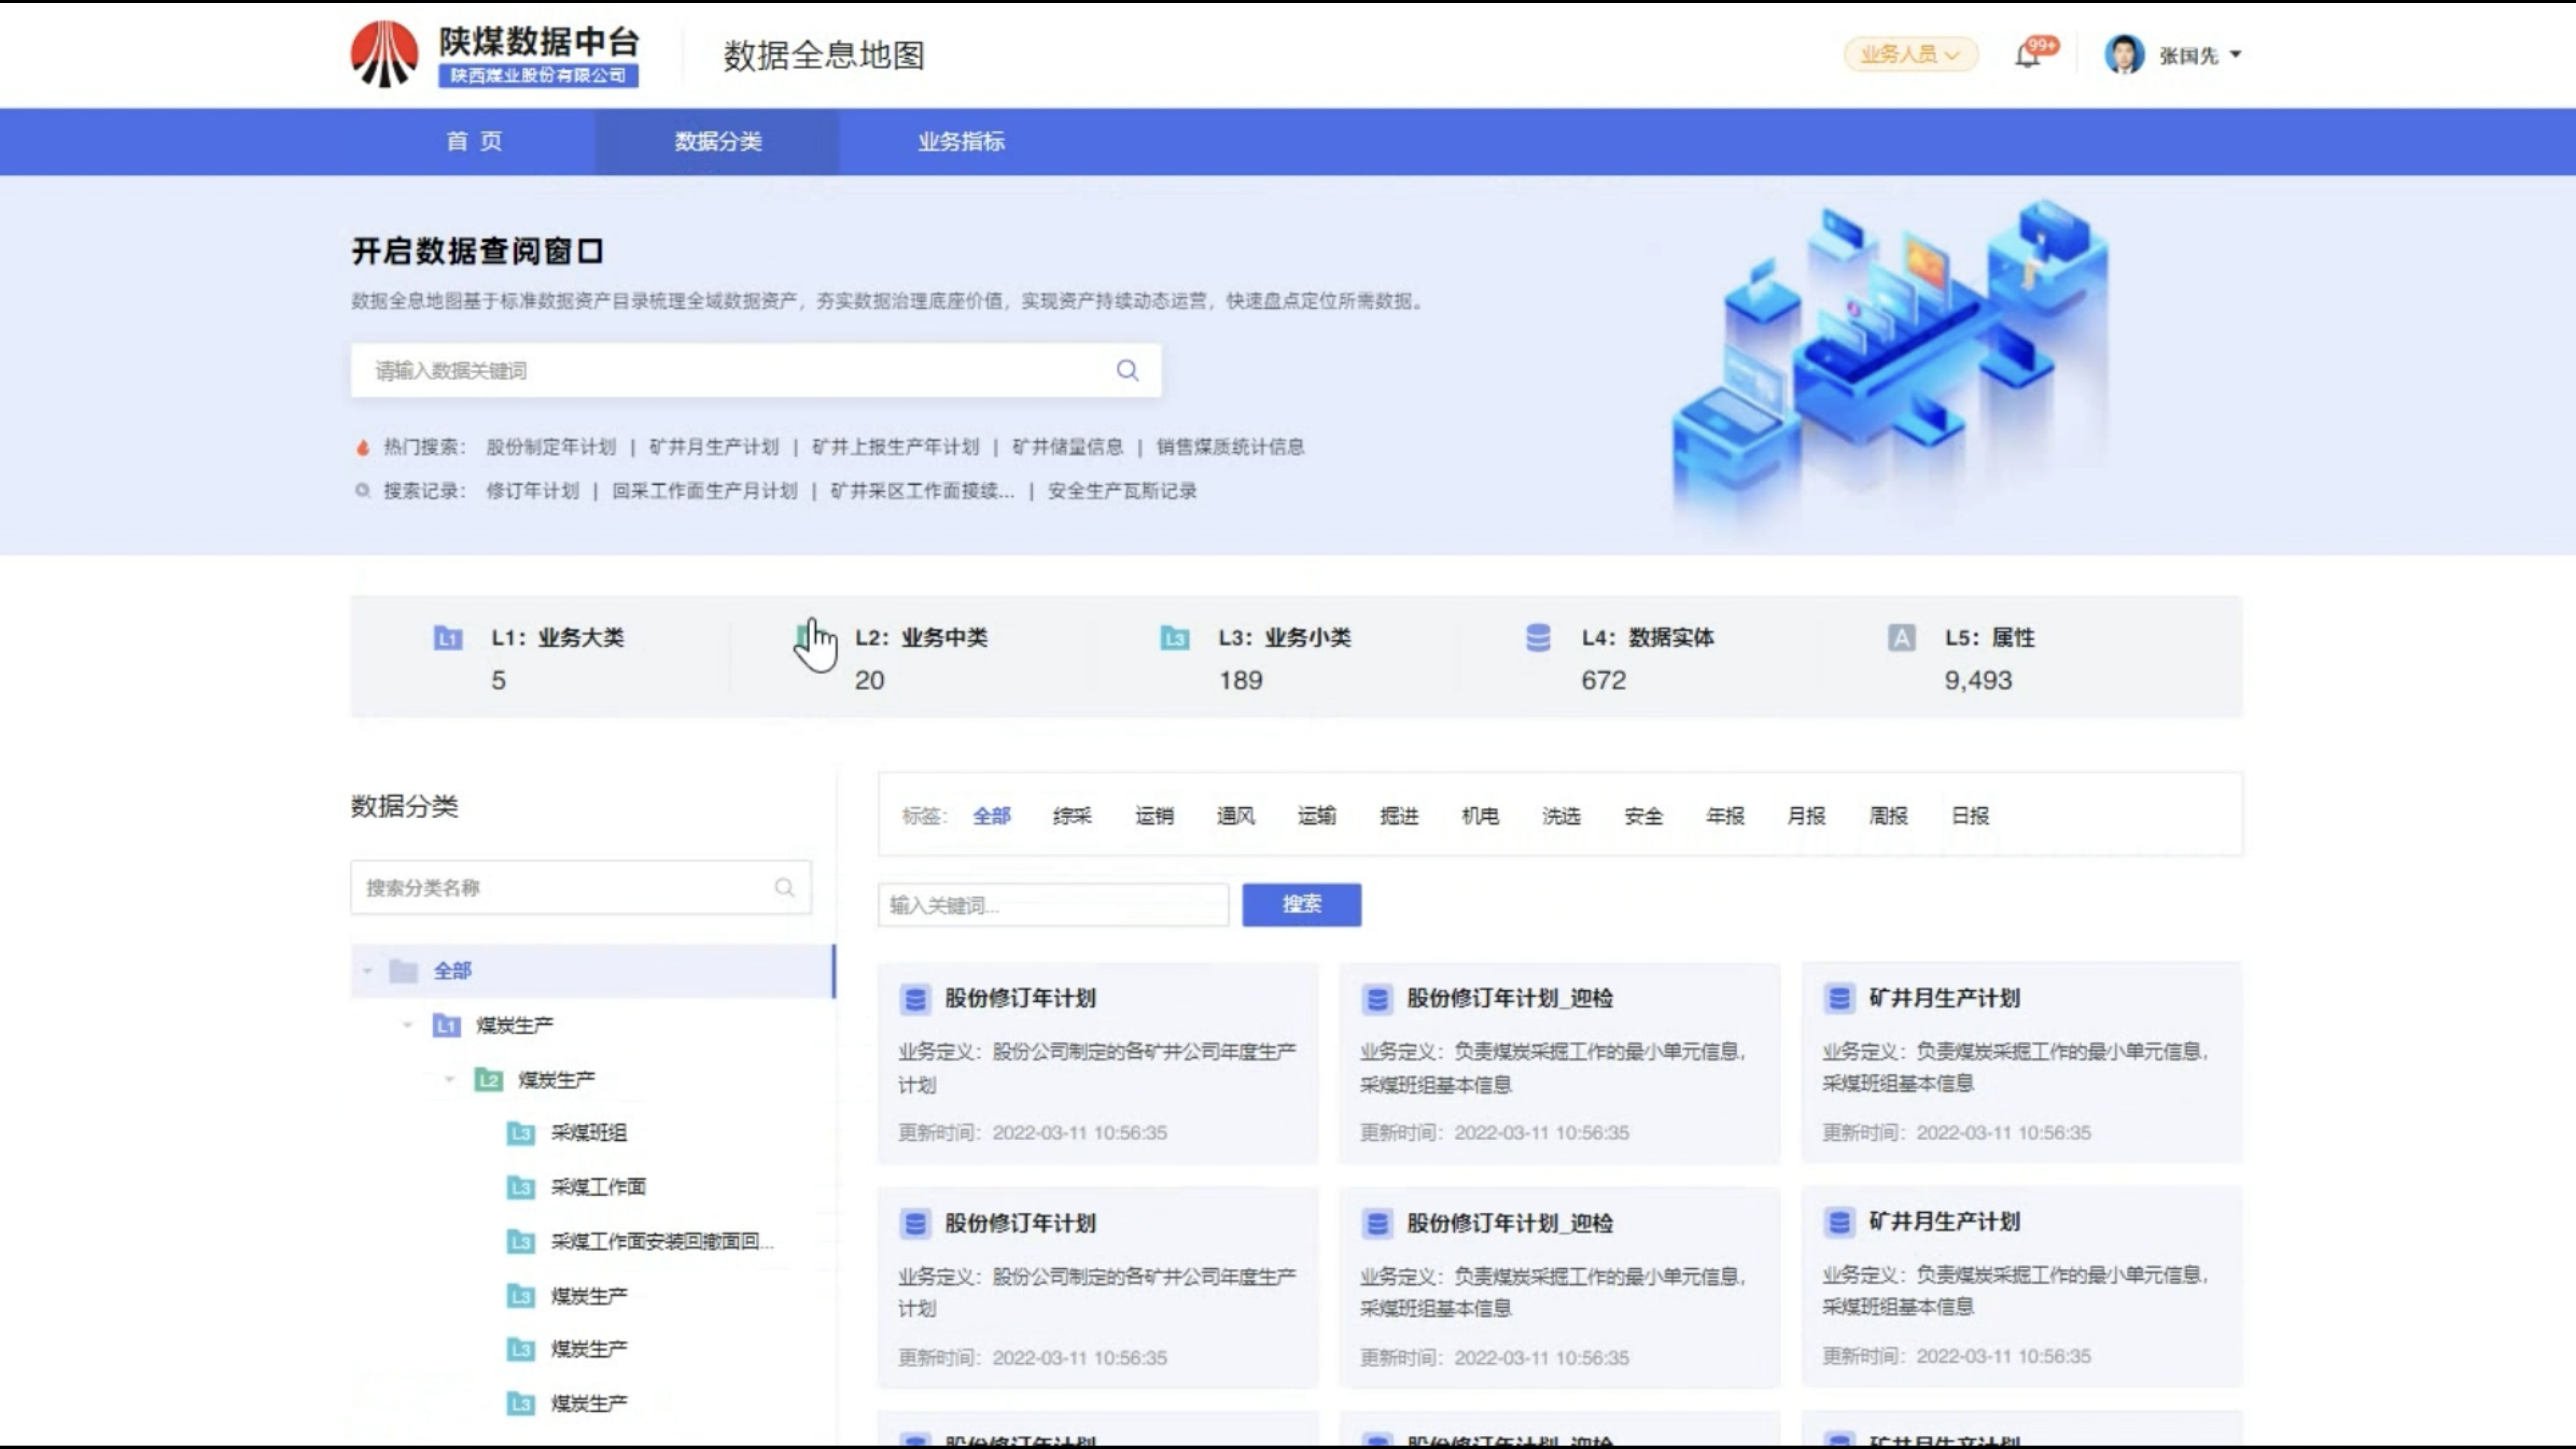Click hot search link 矿井月生产计划
This screenshot has height=1449, width=2576.
pos(714,447)
